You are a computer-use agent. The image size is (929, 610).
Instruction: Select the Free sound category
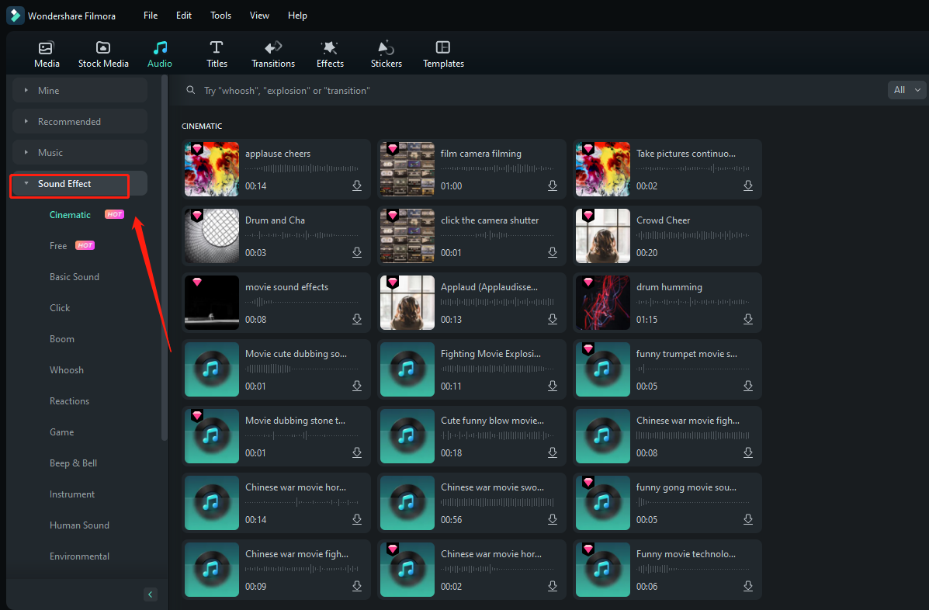(x=58, y=246)
